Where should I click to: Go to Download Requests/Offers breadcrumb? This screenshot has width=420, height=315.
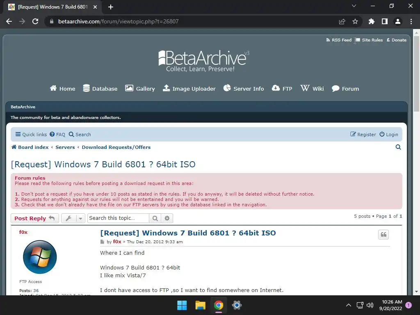(116, 147)
